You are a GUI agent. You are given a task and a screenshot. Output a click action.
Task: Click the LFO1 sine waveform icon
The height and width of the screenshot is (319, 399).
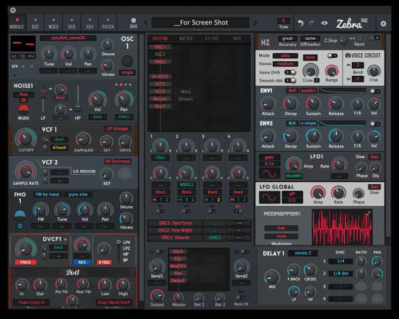pos(269,173)
